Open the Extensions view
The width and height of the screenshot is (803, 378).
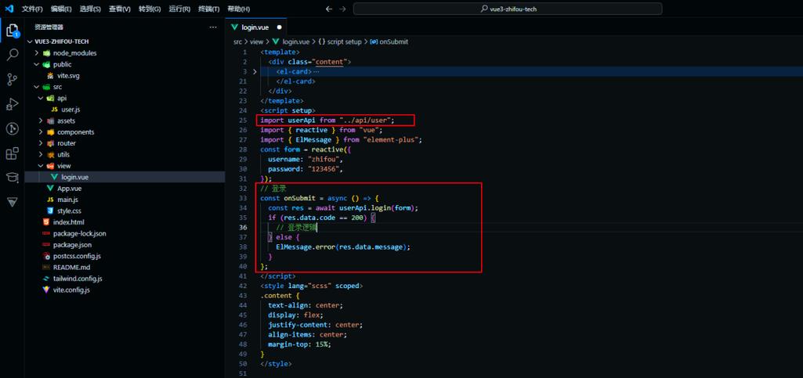point(13,153)
